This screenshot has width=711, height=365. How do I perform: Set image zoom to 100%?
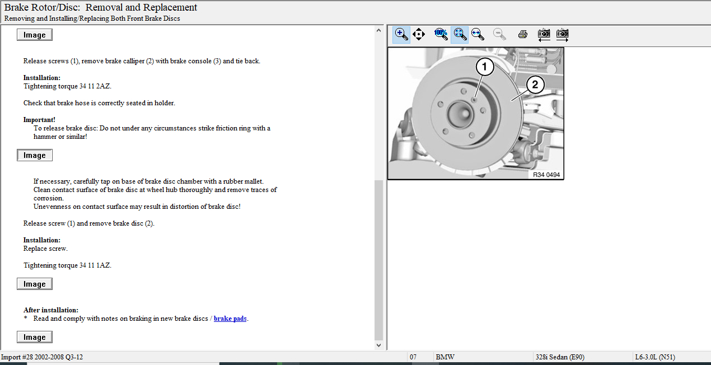coord(441,34)
